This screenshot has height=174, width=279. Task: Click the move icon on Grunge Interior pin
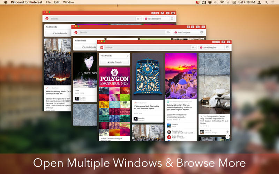pyautogui.click(x=227, y=132)
